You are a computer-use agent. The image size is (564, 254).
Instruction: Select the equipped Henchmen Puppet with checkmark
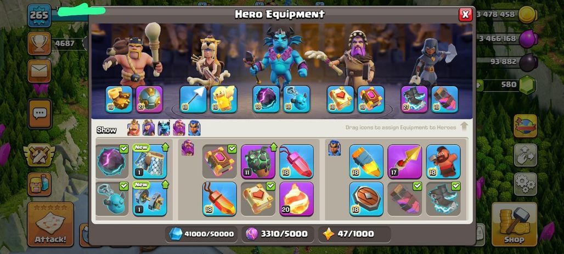tap(112, 199)
